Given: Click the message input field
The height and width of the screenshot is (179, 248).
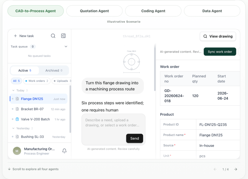Looking at the screenshot, I should pyautogui.click(x=114, y=129).
